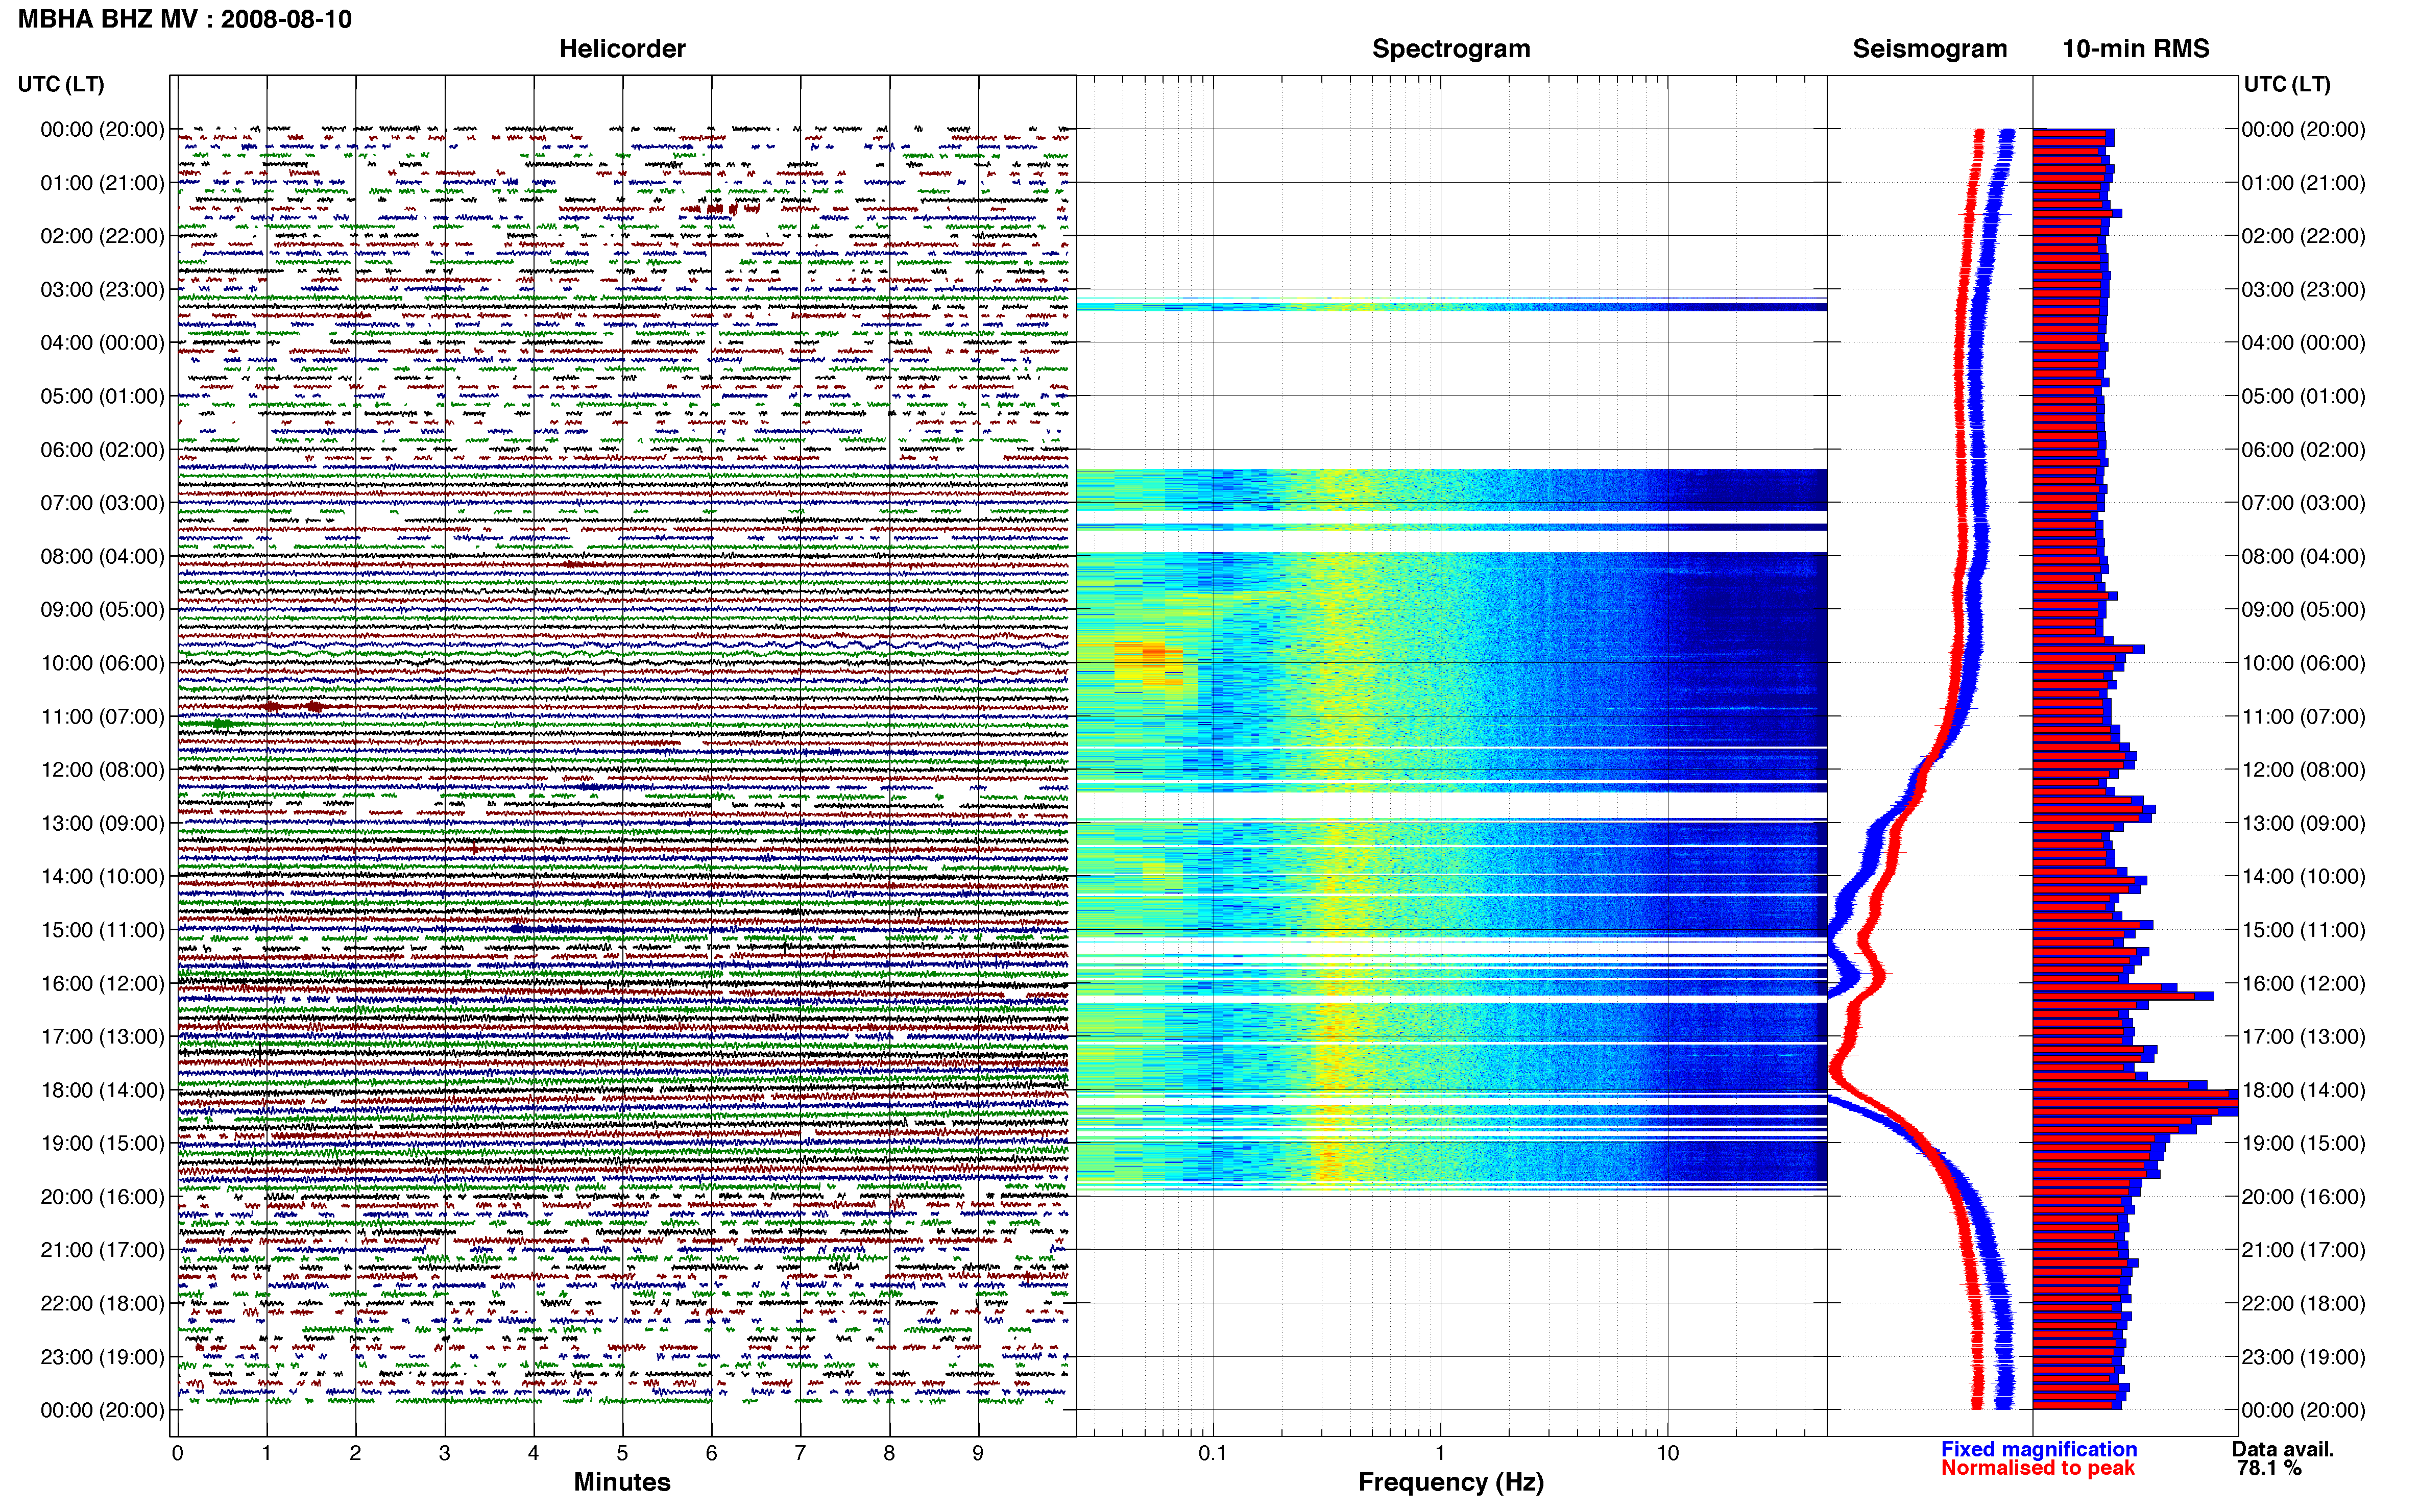Viewport: 2420px width, 1512px height.
Task: Click the 'Data avail.' label
Action: tap(2282, 1449)
